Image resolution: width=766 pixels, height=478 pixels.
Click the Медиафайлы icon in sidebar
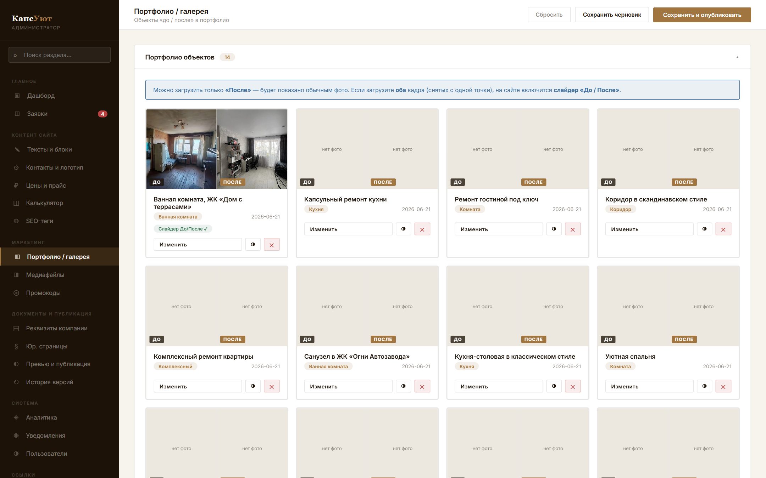click(x=16, y=275)
